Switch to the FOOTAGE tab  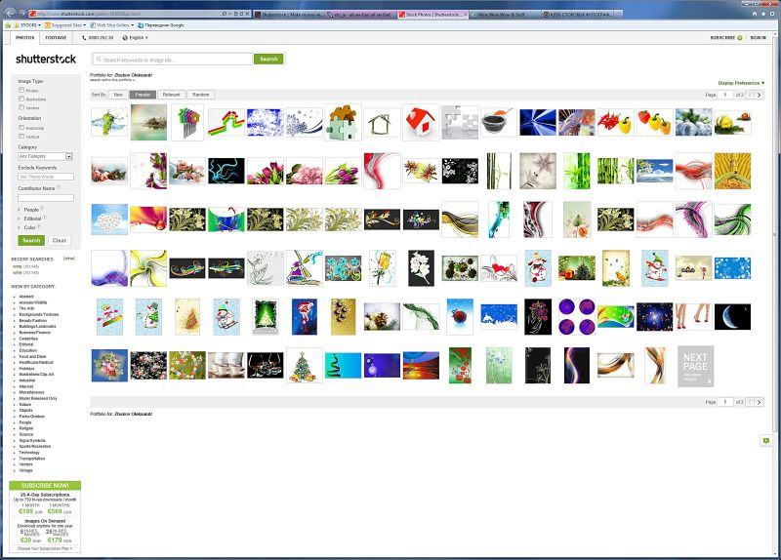coord(56,38)
